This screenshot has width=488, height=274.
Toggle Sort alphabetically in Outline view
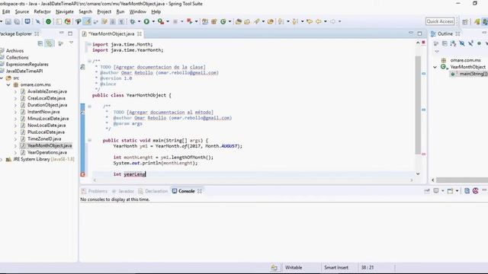453,43
